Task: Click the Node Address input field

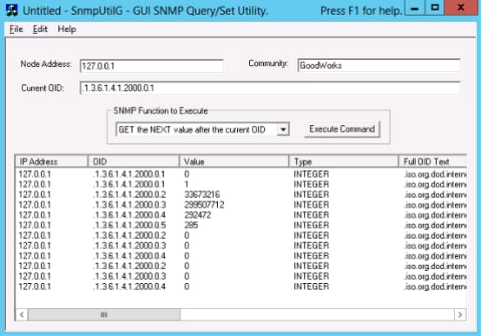Action: [x=152, y=66]
